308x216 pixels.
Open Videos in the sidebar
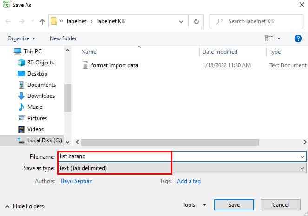(x=31, y=129)
